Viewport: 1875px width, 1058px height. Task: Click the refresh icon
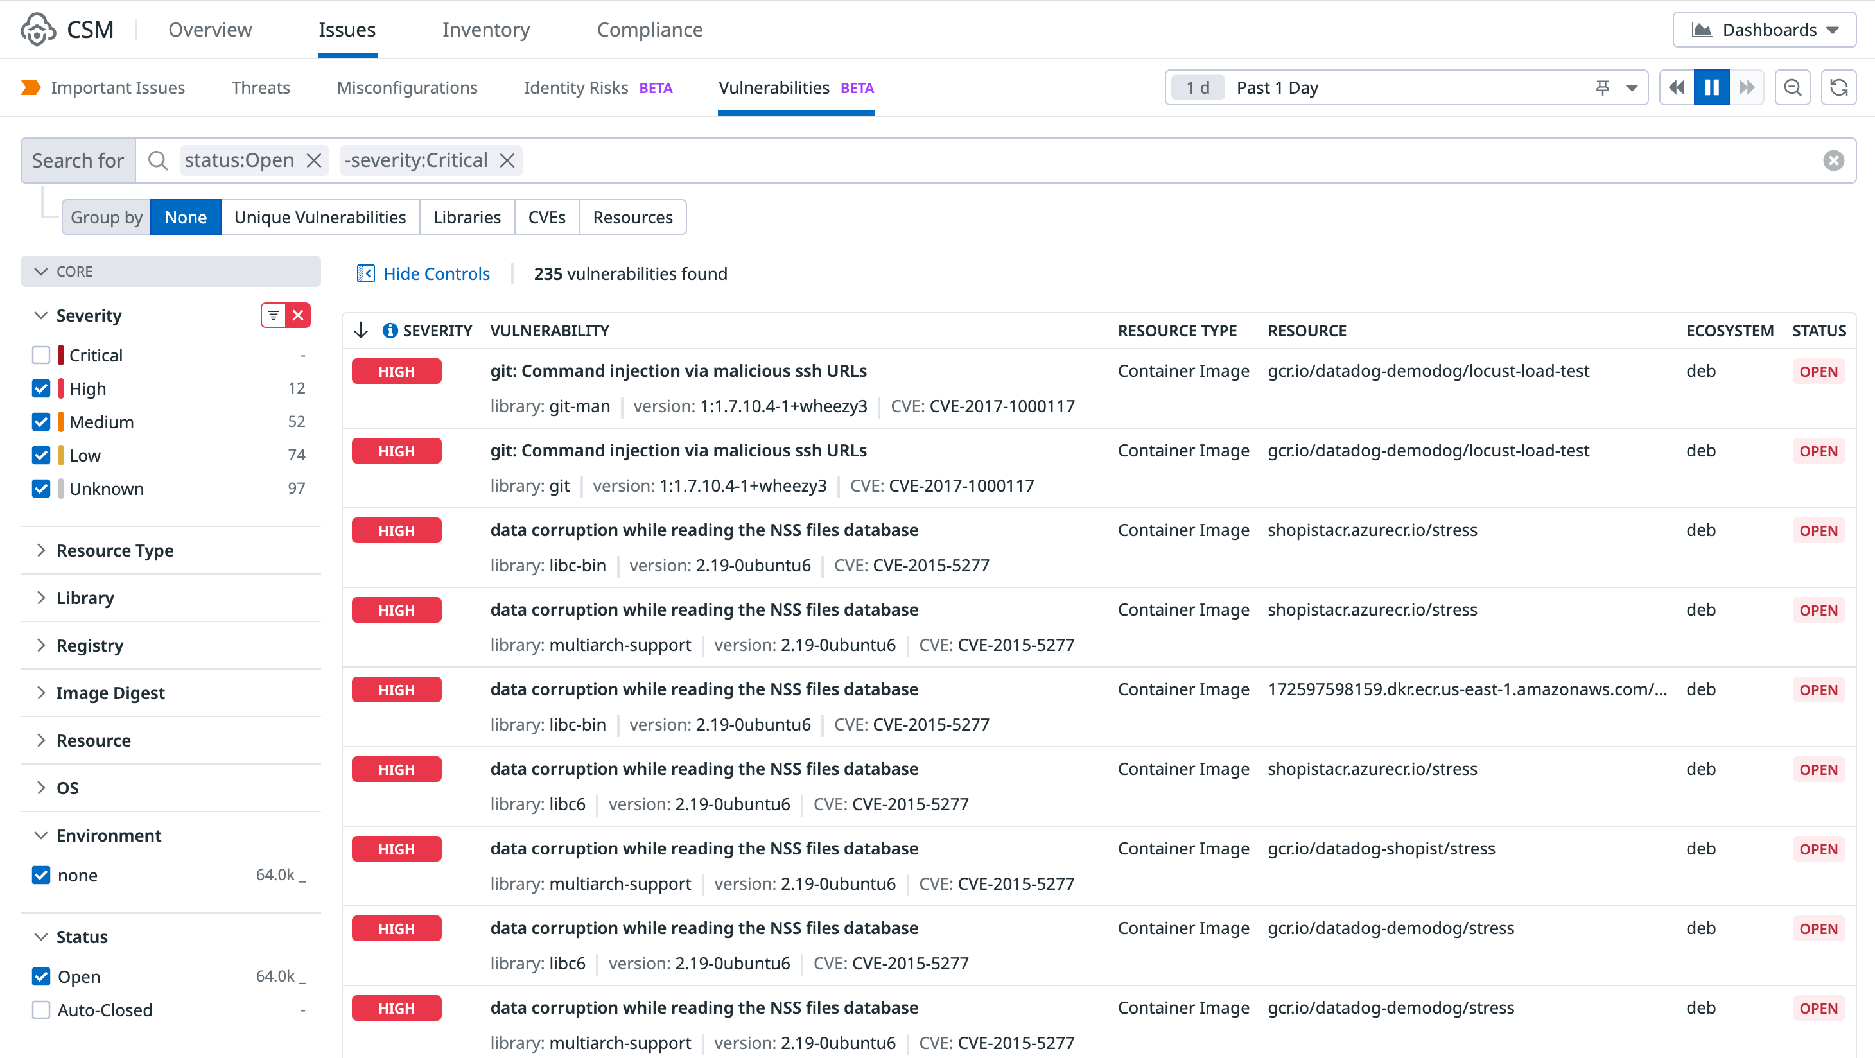point(1838,88)
